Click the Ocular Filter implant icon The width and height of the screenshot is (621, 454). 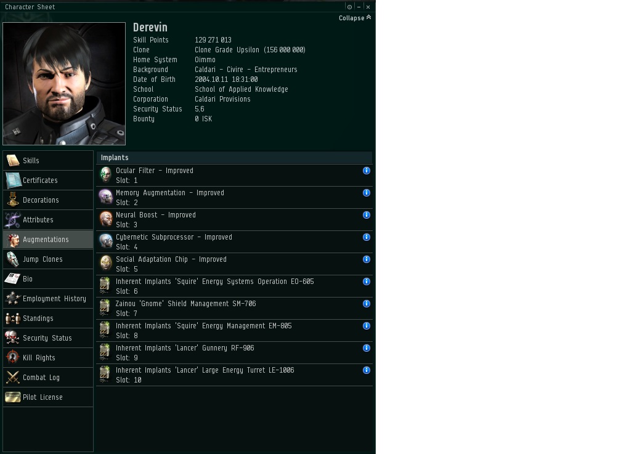pos(105,175)
